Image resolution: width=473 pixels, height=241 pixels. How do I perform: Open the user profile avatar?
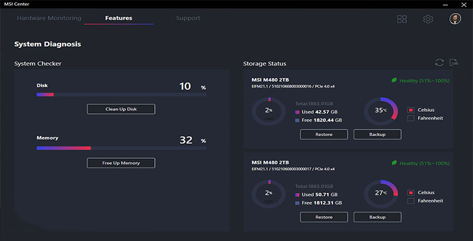[455, 19]
